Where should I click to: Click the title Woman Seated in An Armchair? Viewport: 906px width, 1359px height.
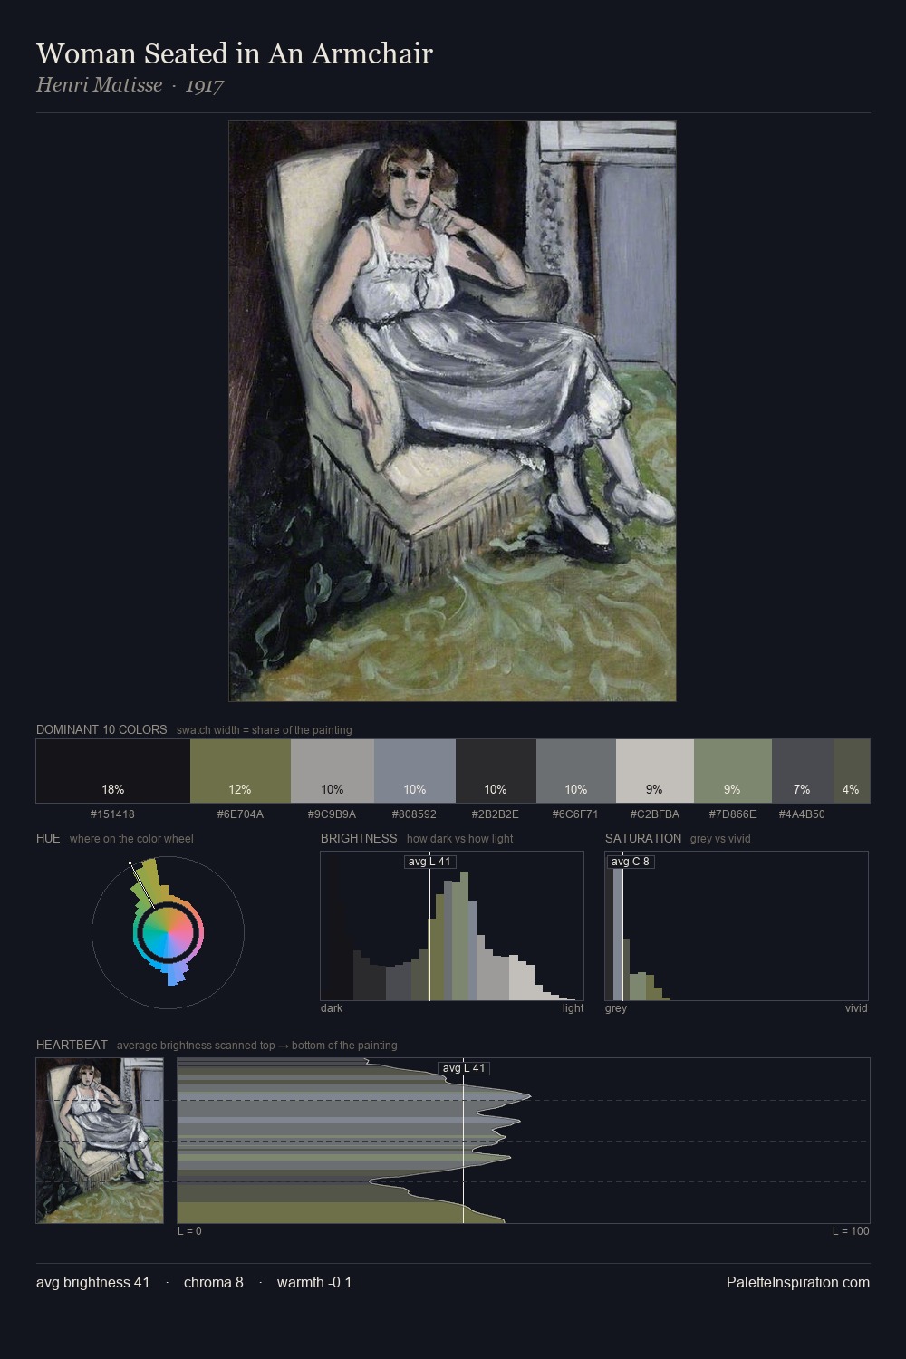click(235, 53)
